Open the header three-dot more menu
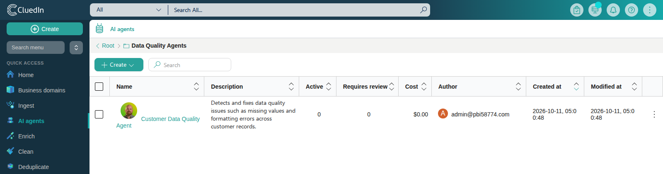663x174 pixels. point(650,10)
